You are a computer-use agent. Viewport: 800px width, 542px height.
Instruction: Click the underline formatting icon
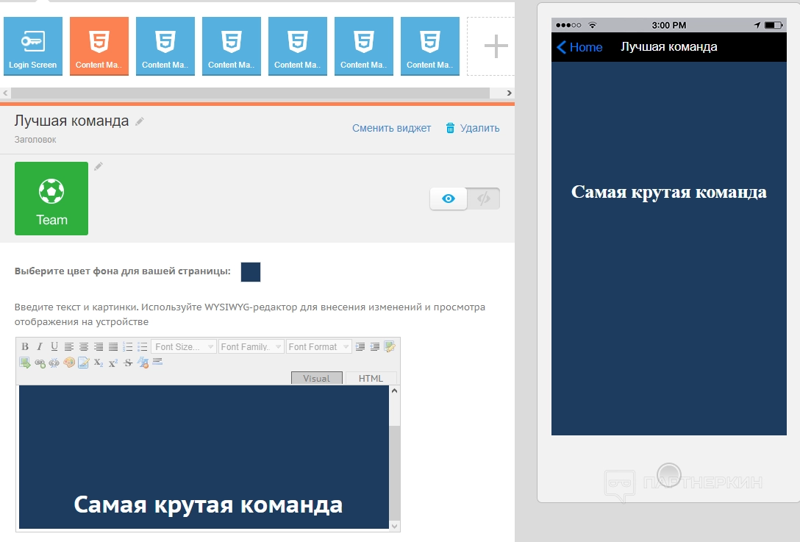coord(54,347)
